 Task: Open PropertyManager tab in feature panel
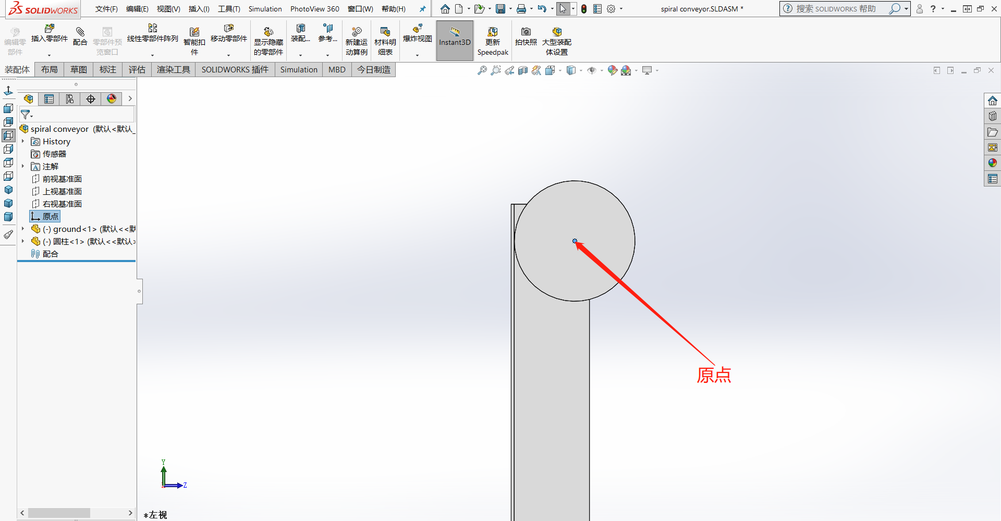tap(49, 99)
